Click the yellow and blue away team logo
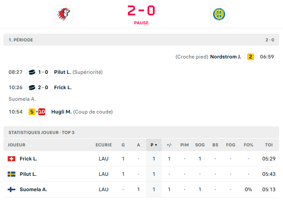This screenshot has height=201, width=283. pos(219,14)
